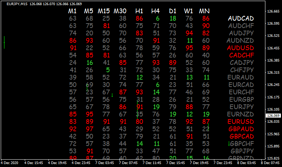The image size is (282, 167).
Task: Select the M30 timeframe header
Action: (122, 11)
